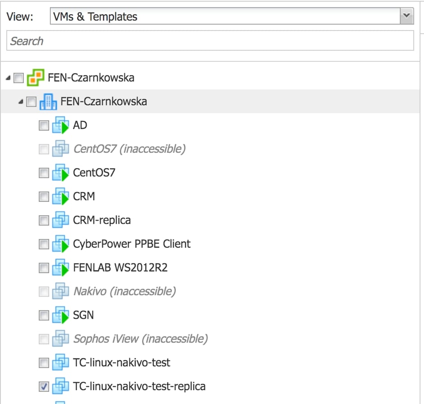
Task: Click the VM icon for CRM-replica
Action: tap(60, 221)
